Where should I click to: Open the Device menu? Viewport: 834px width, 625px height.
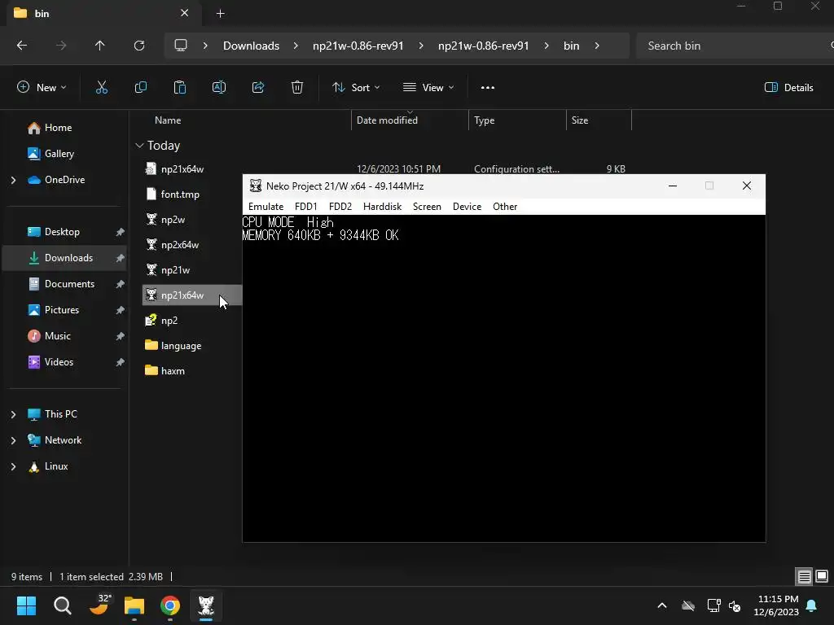click(467, 206)
